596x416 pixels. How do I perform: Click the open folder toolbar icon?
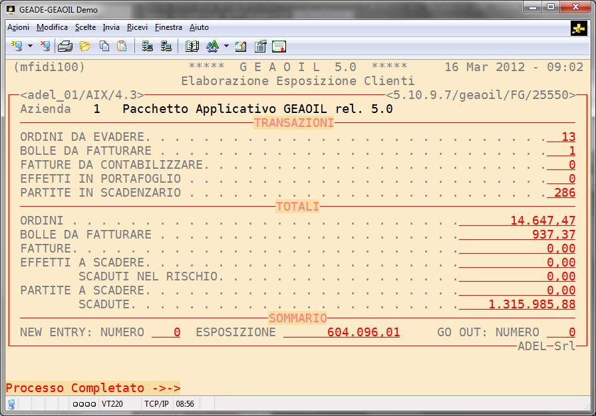(x=85, y=47)
